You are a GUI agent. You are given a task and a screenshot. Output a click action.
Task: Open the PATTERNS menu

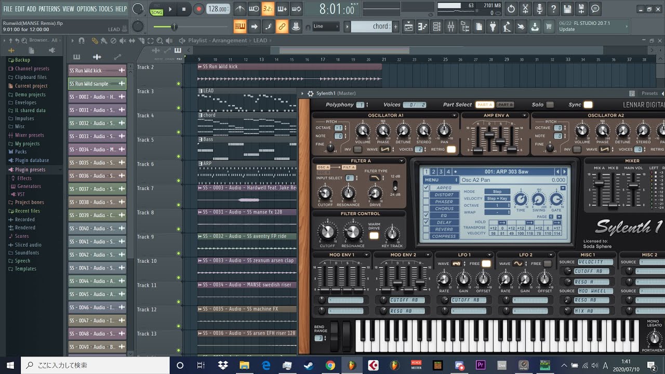pyautogui.click(x=49, y=9)
